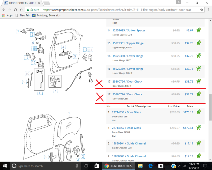Open the 15929359 / Lower Hinge link
This screenshot has height=170, width=212.
(128, 69)
